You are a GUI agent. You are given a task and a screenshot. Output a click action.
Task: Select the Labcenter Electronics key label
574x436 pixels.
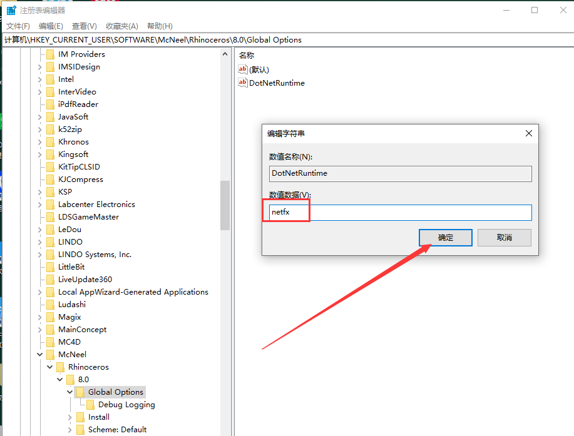tap(96, 205)
